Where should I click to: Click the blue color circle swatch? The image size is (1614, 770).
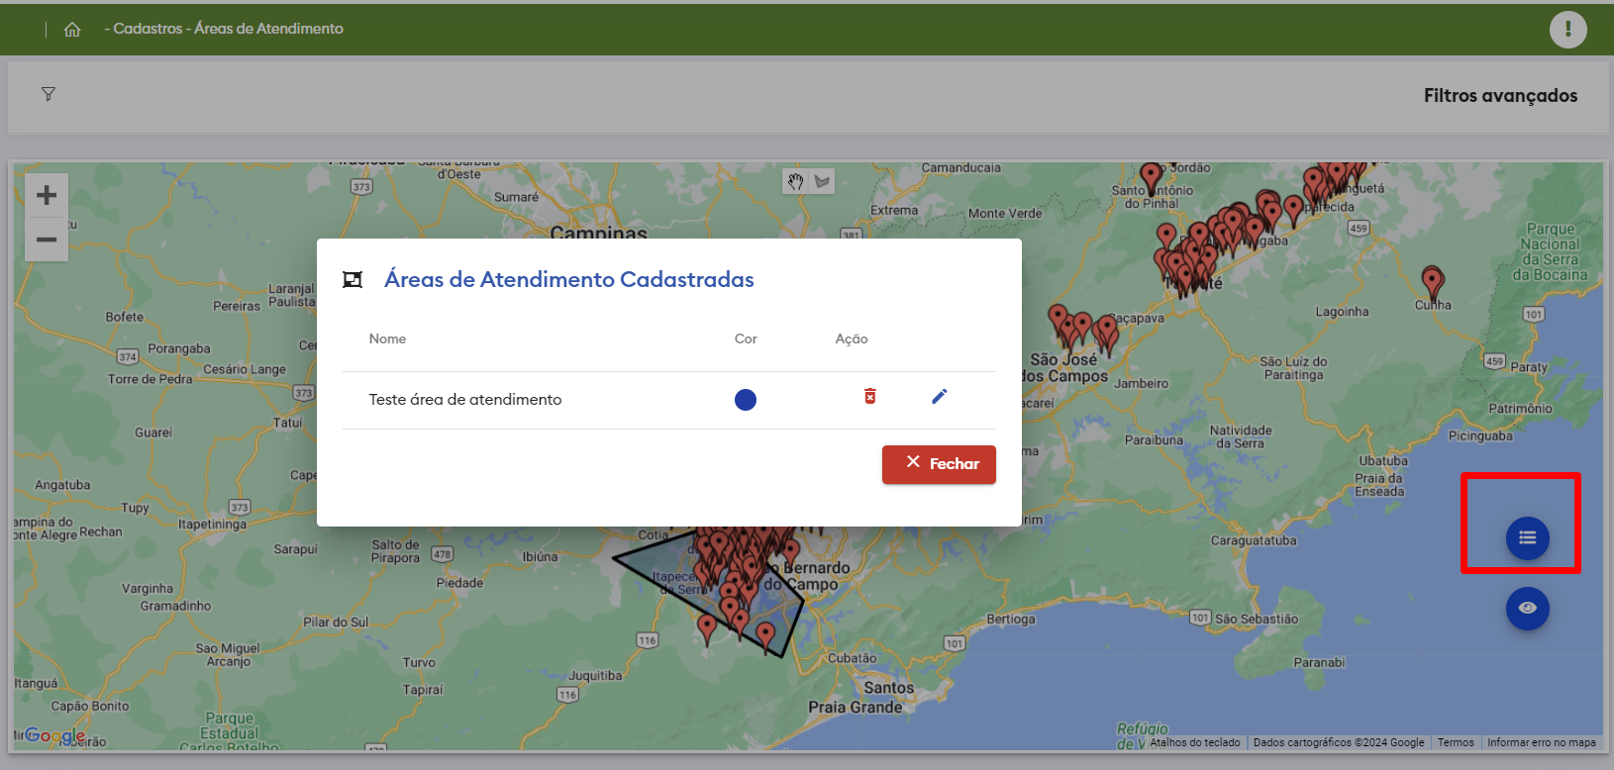pos(746,400)
